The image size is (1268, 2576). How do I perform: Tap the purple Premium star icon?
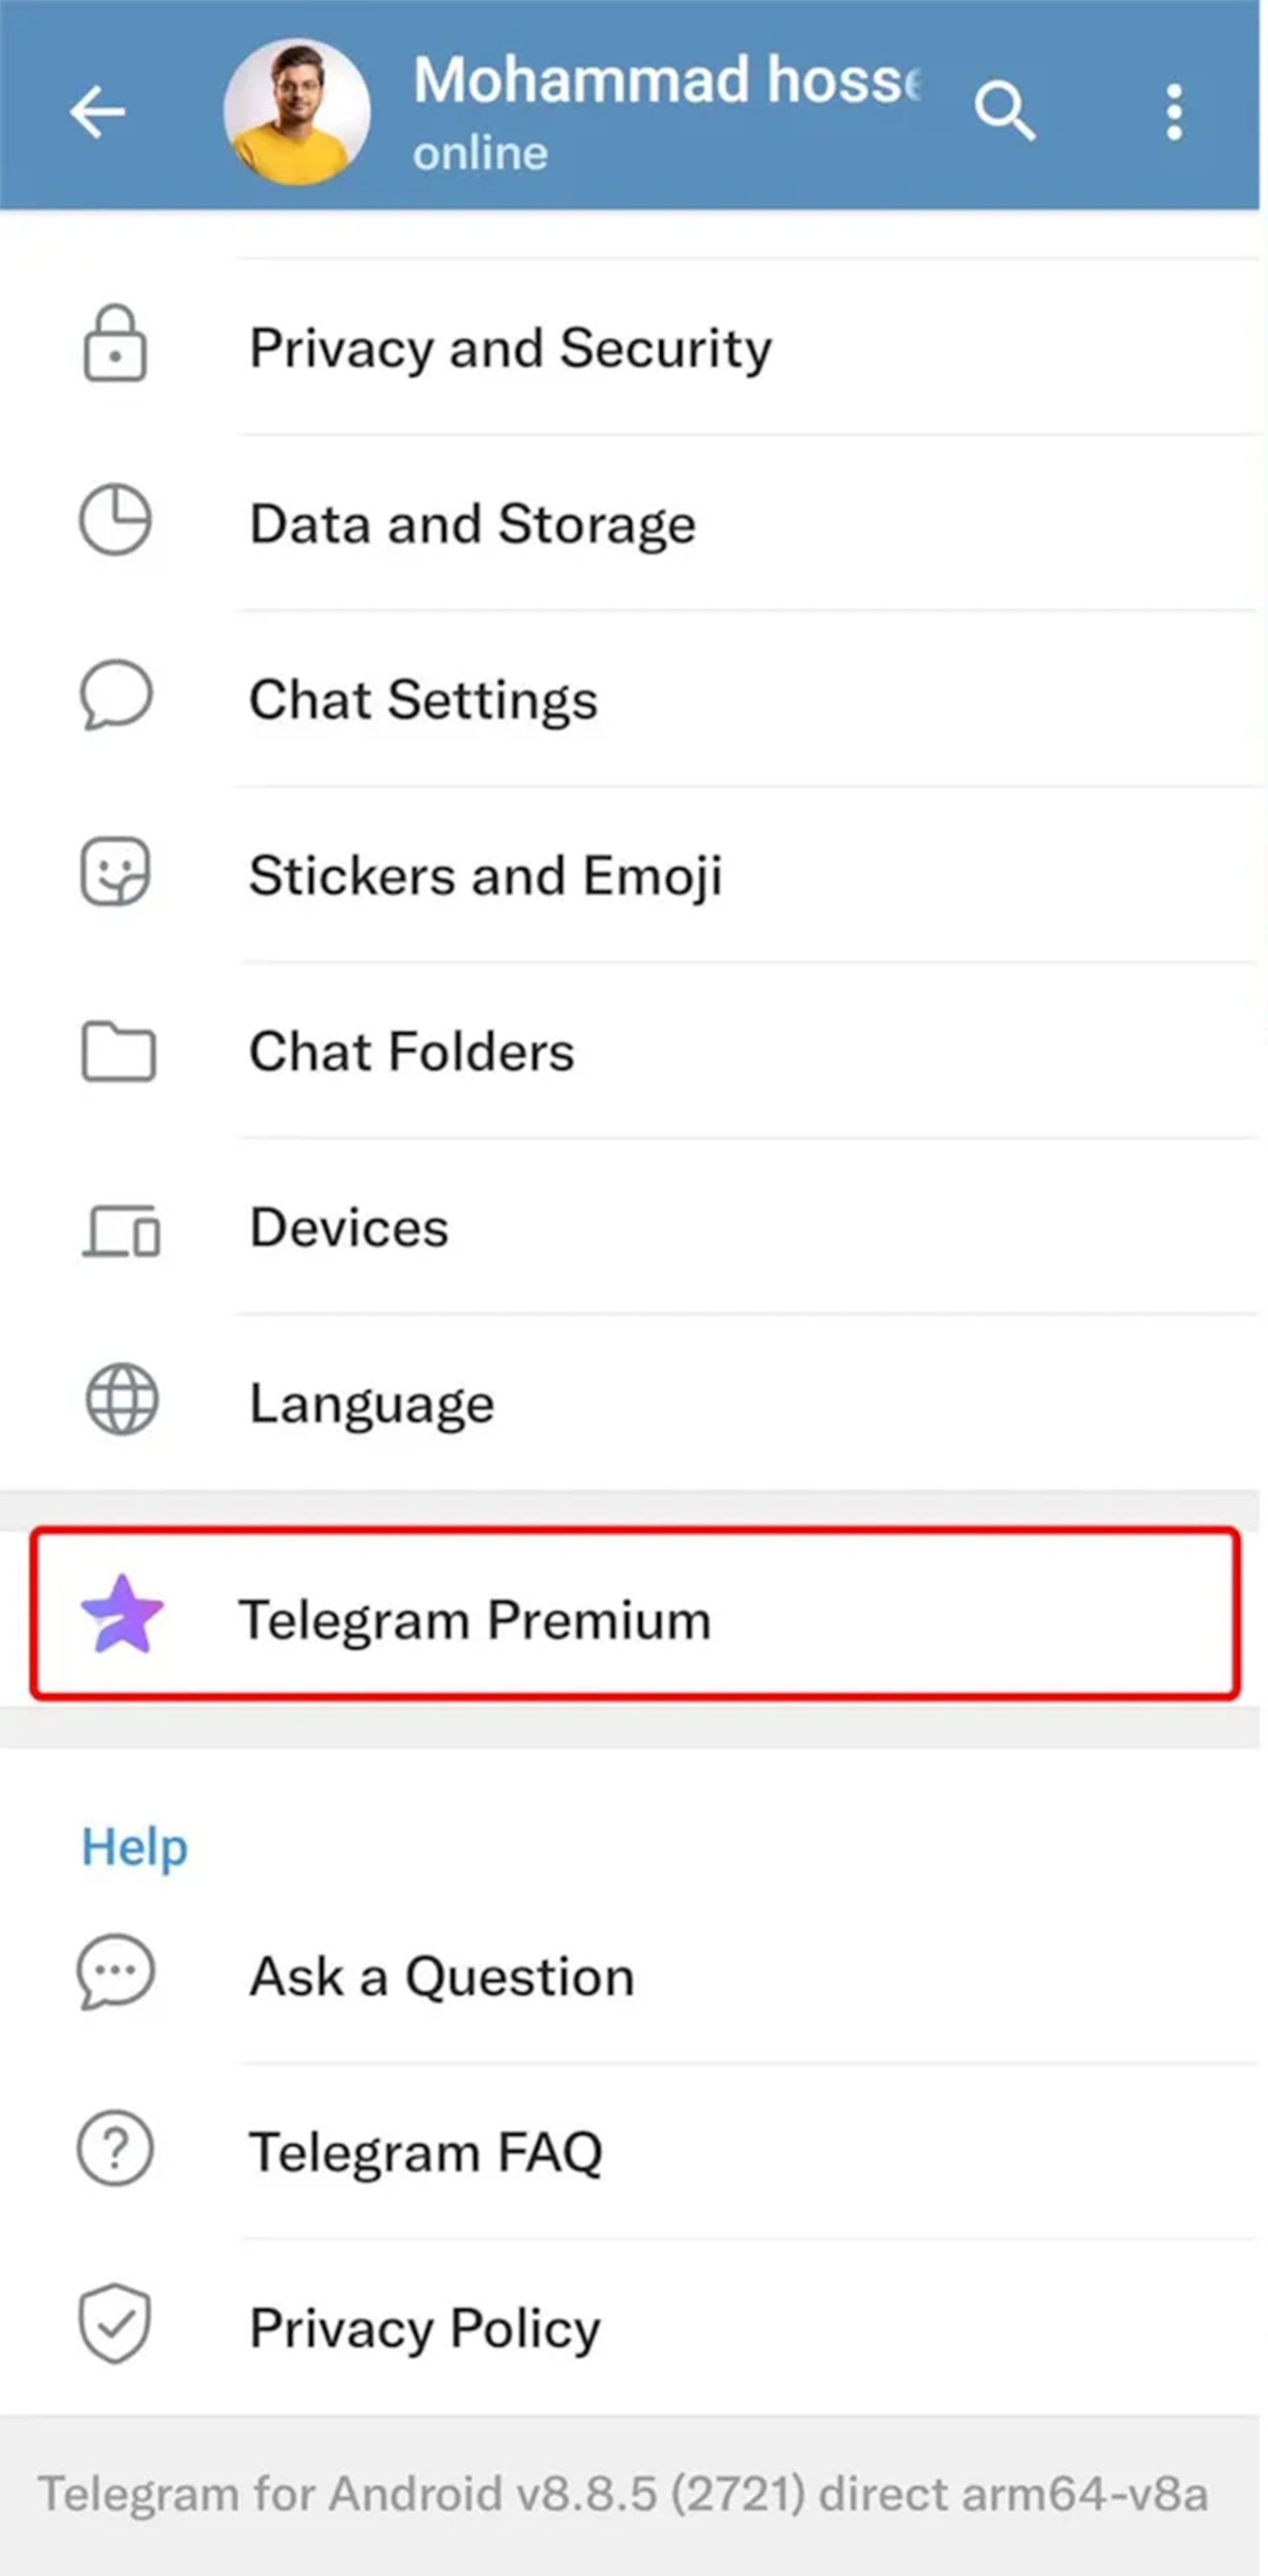122,1614
